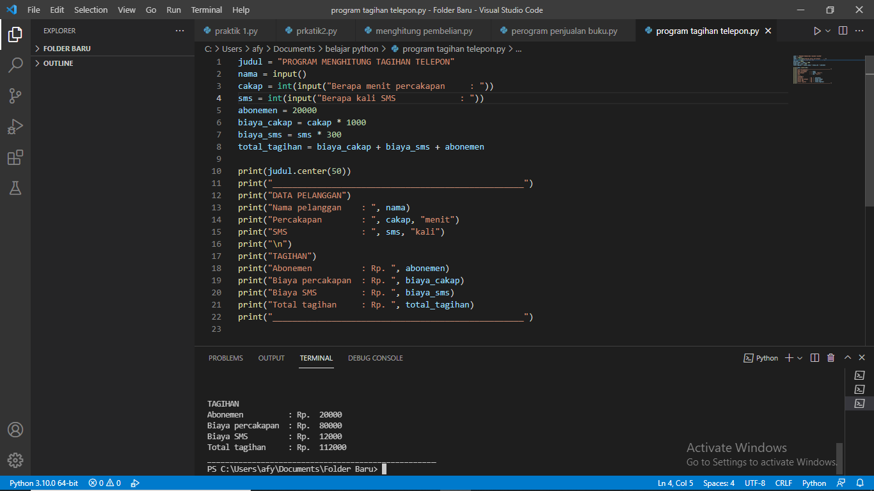Split the editor to the right

click(x=843, y=31)
